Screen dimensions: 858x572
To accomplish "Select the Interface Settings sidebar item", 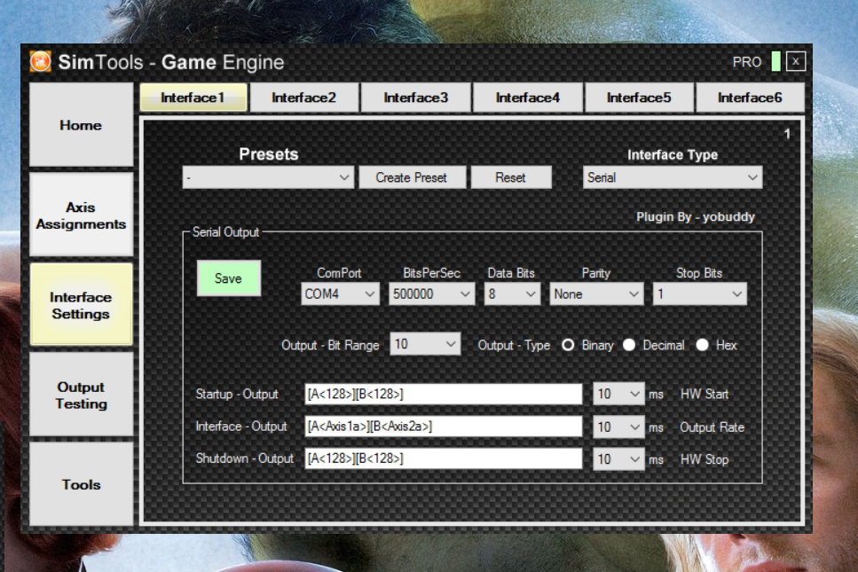I will click(81, 305).
